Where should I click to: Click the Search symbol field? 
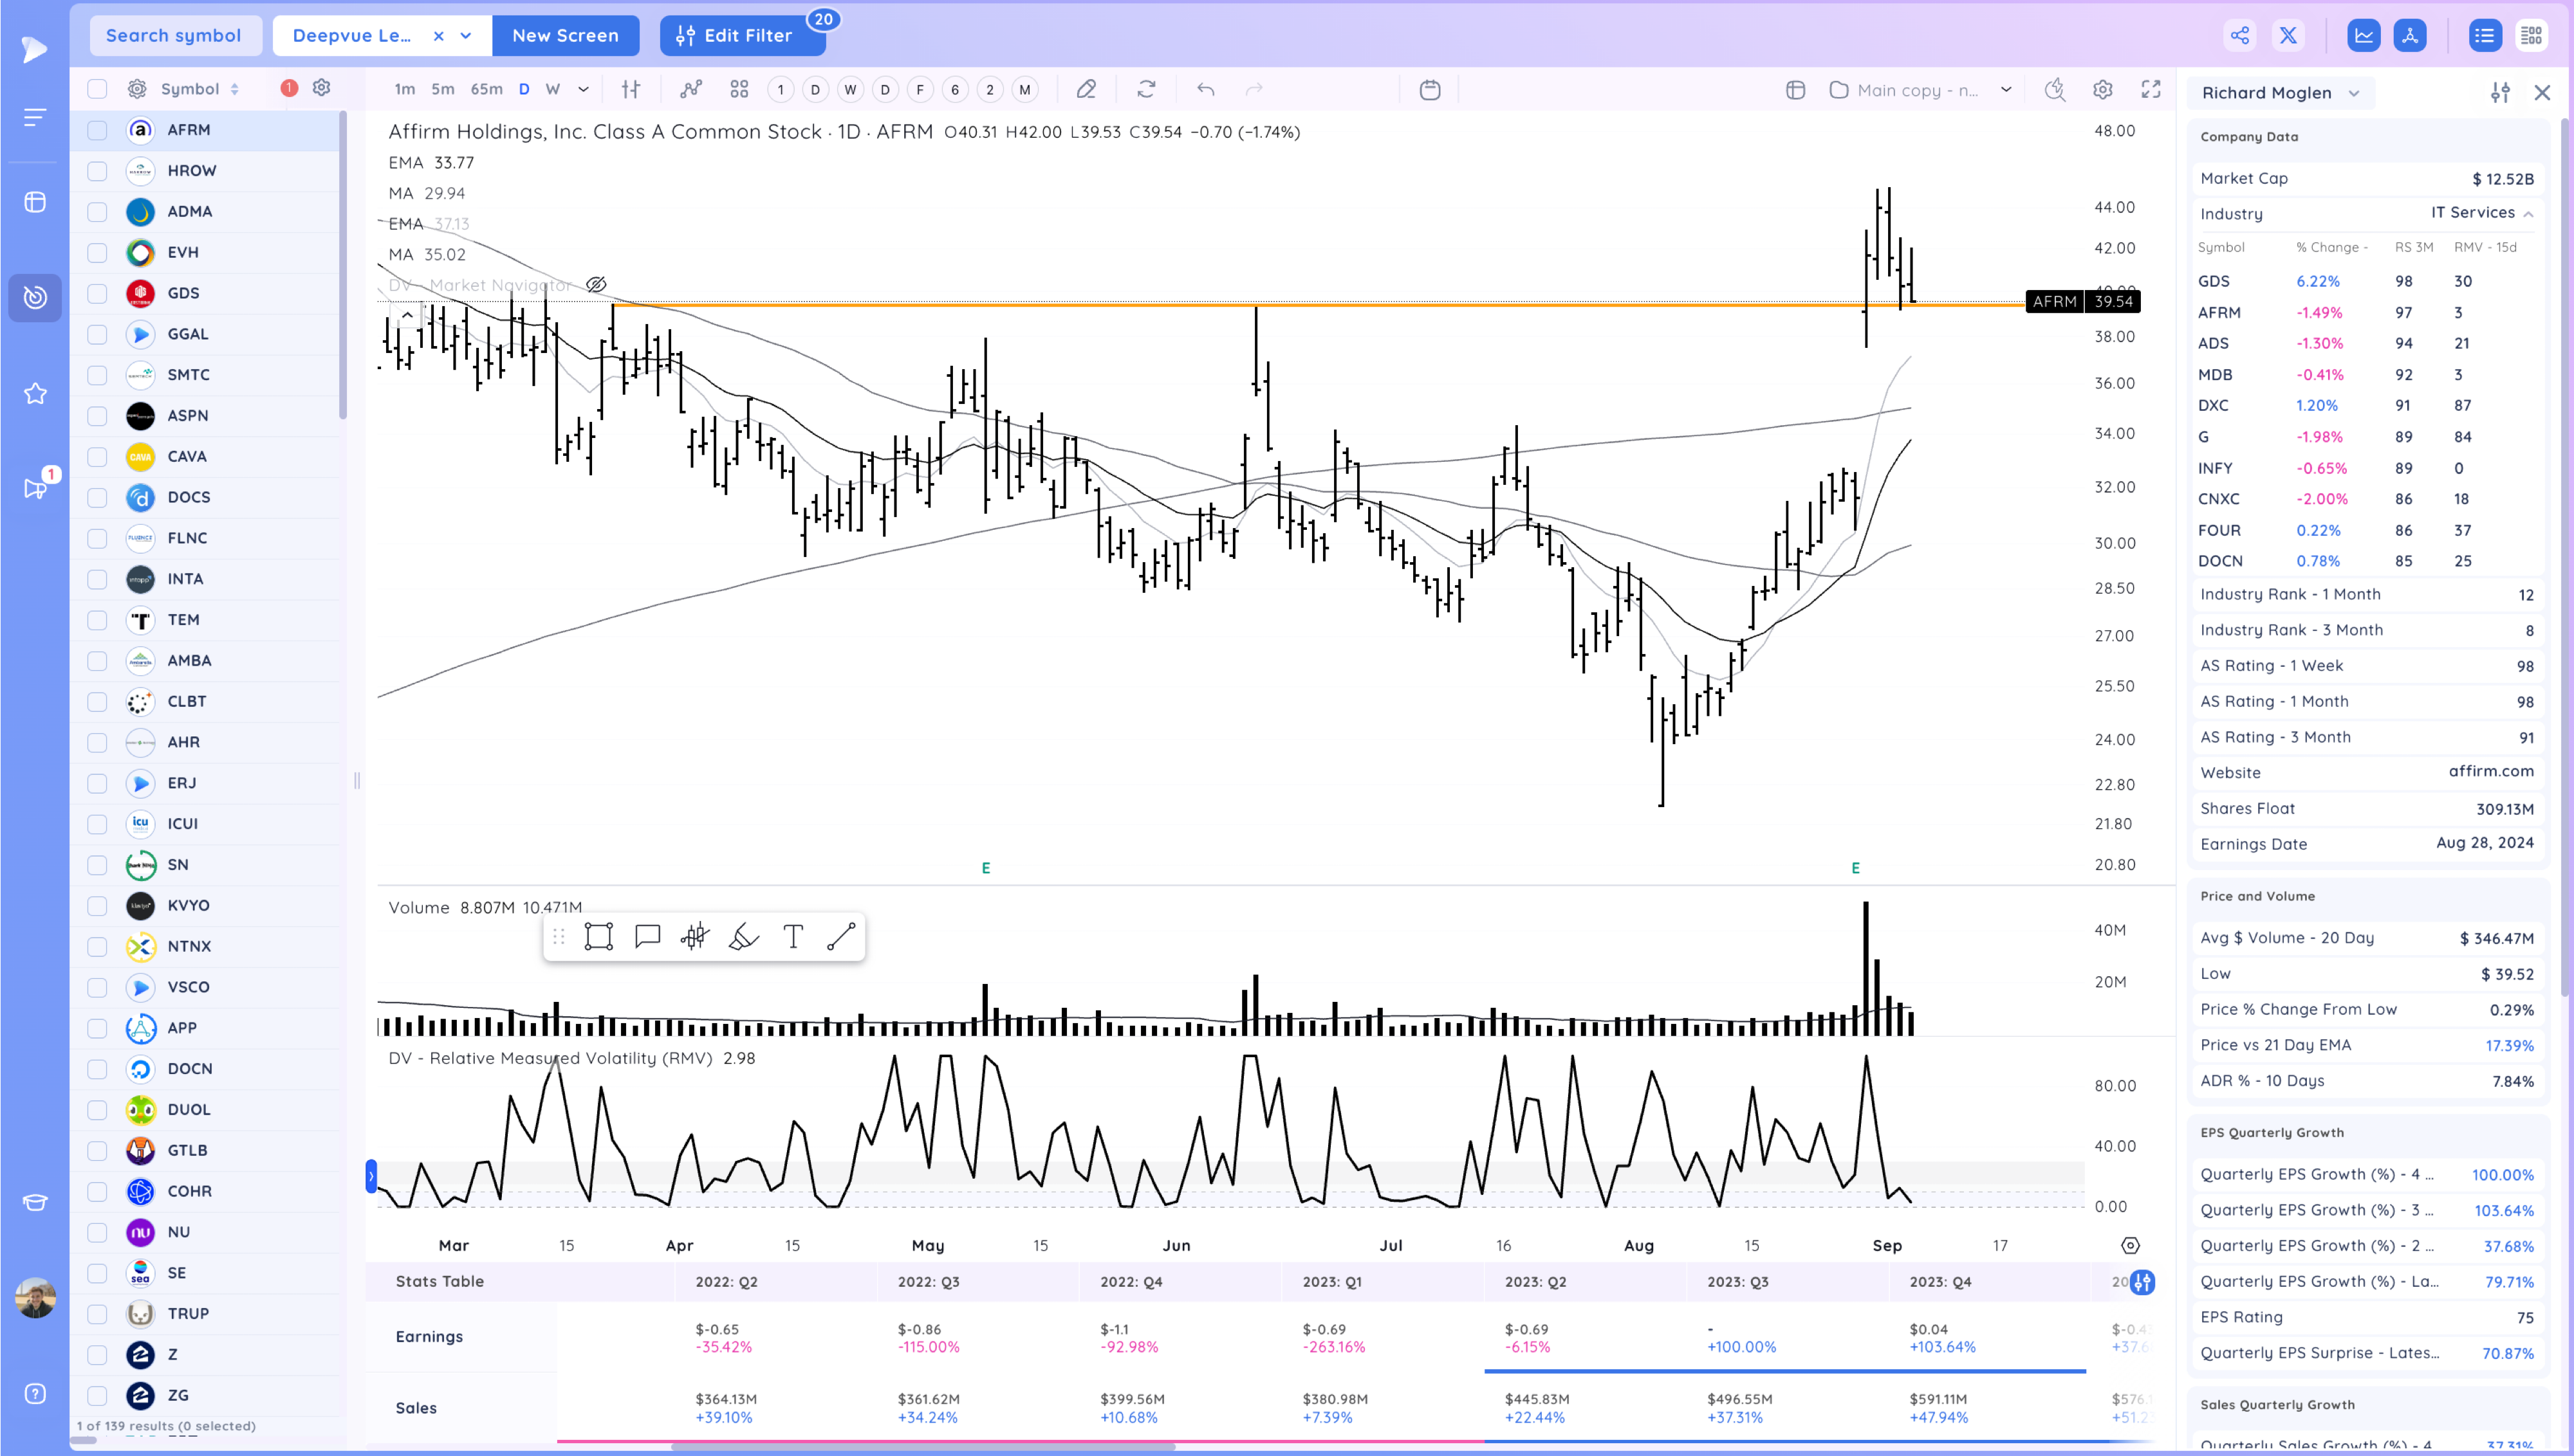[x=174, y=35]
